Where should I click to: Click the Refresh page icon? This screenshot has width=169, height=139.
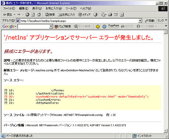pos(33,15)
